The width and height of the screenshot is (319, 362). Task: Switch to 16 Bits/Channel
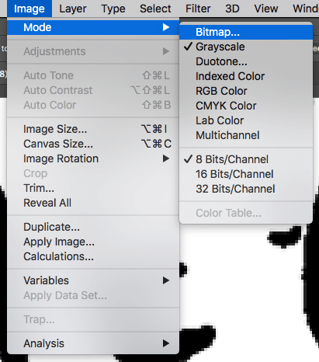[x=246, y=174]
